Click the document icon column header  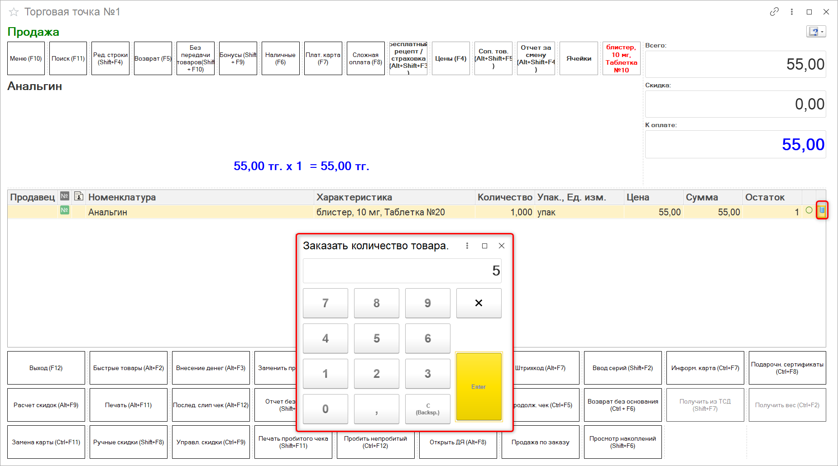(x=79, y=196)
